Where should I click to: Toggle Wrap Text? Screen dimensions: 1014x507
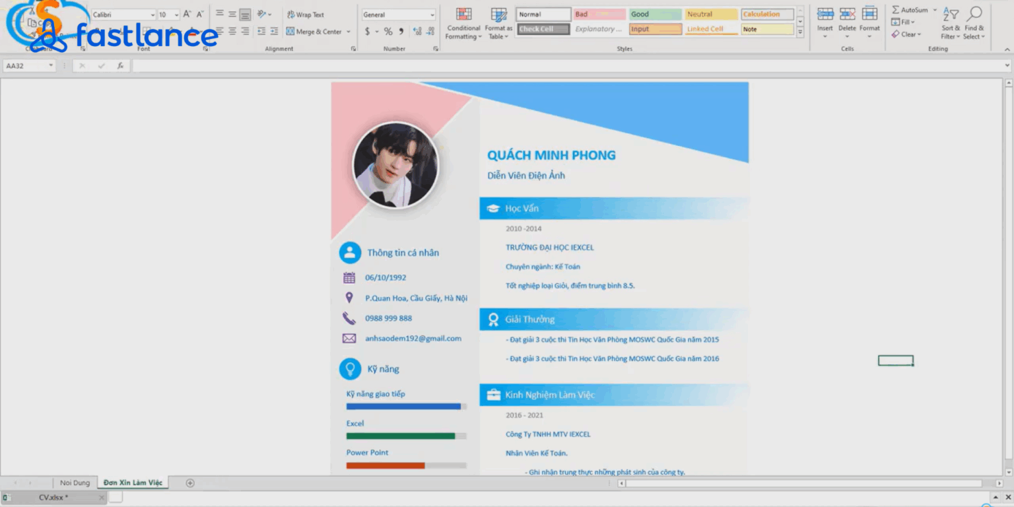point(306,15)
